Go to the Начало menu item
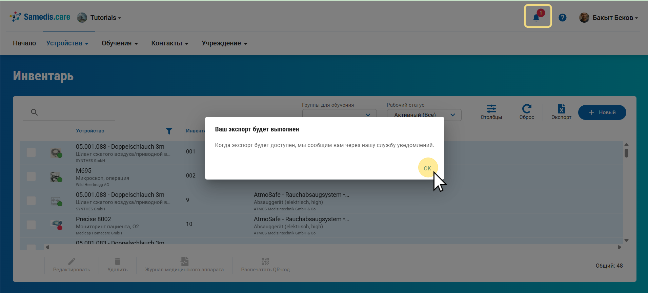The width and height of the screenshot is (648, 293). point(24,43)
